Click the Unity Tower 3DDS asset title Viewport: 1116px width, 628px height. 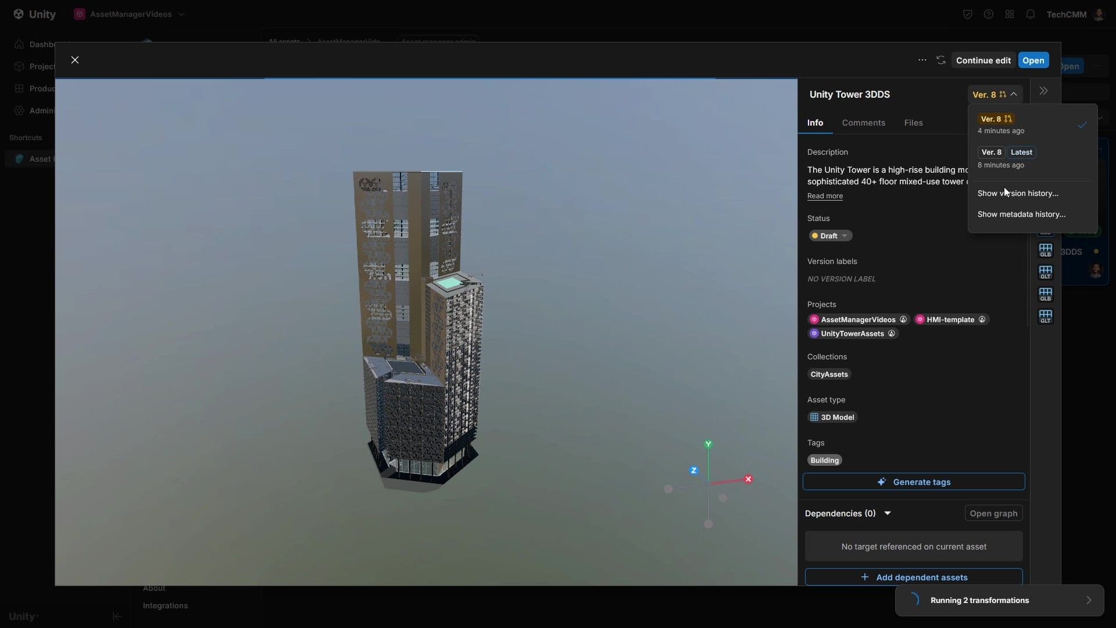849,94
